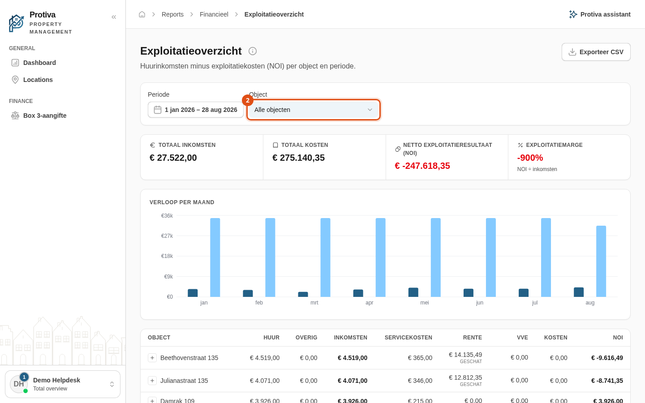
Task: Click the Euro icon beside Totaal Inkomsten
Action: tap(152, 145)
